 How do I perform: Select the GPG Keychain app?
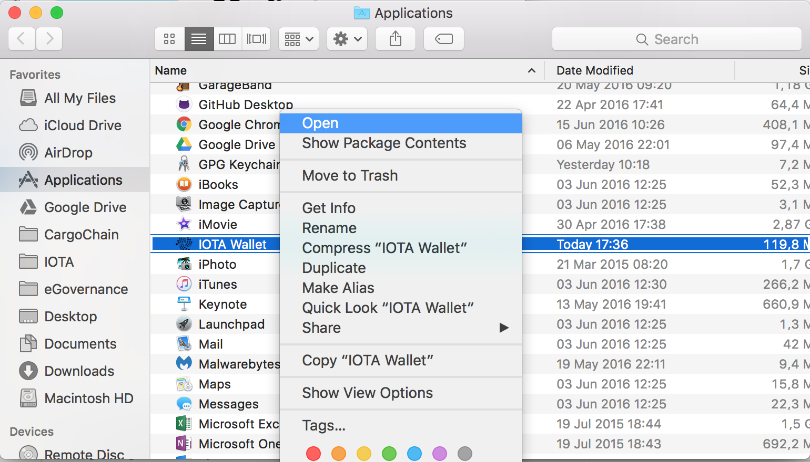click(239, 165)
